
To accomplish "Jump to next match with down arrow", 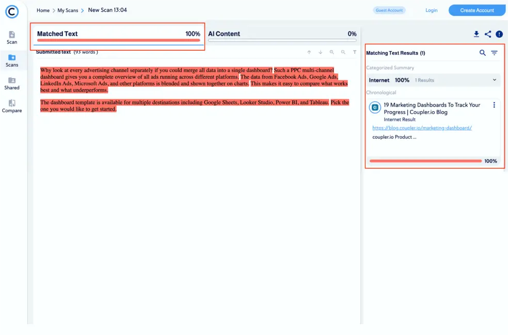I will [321, 52].
